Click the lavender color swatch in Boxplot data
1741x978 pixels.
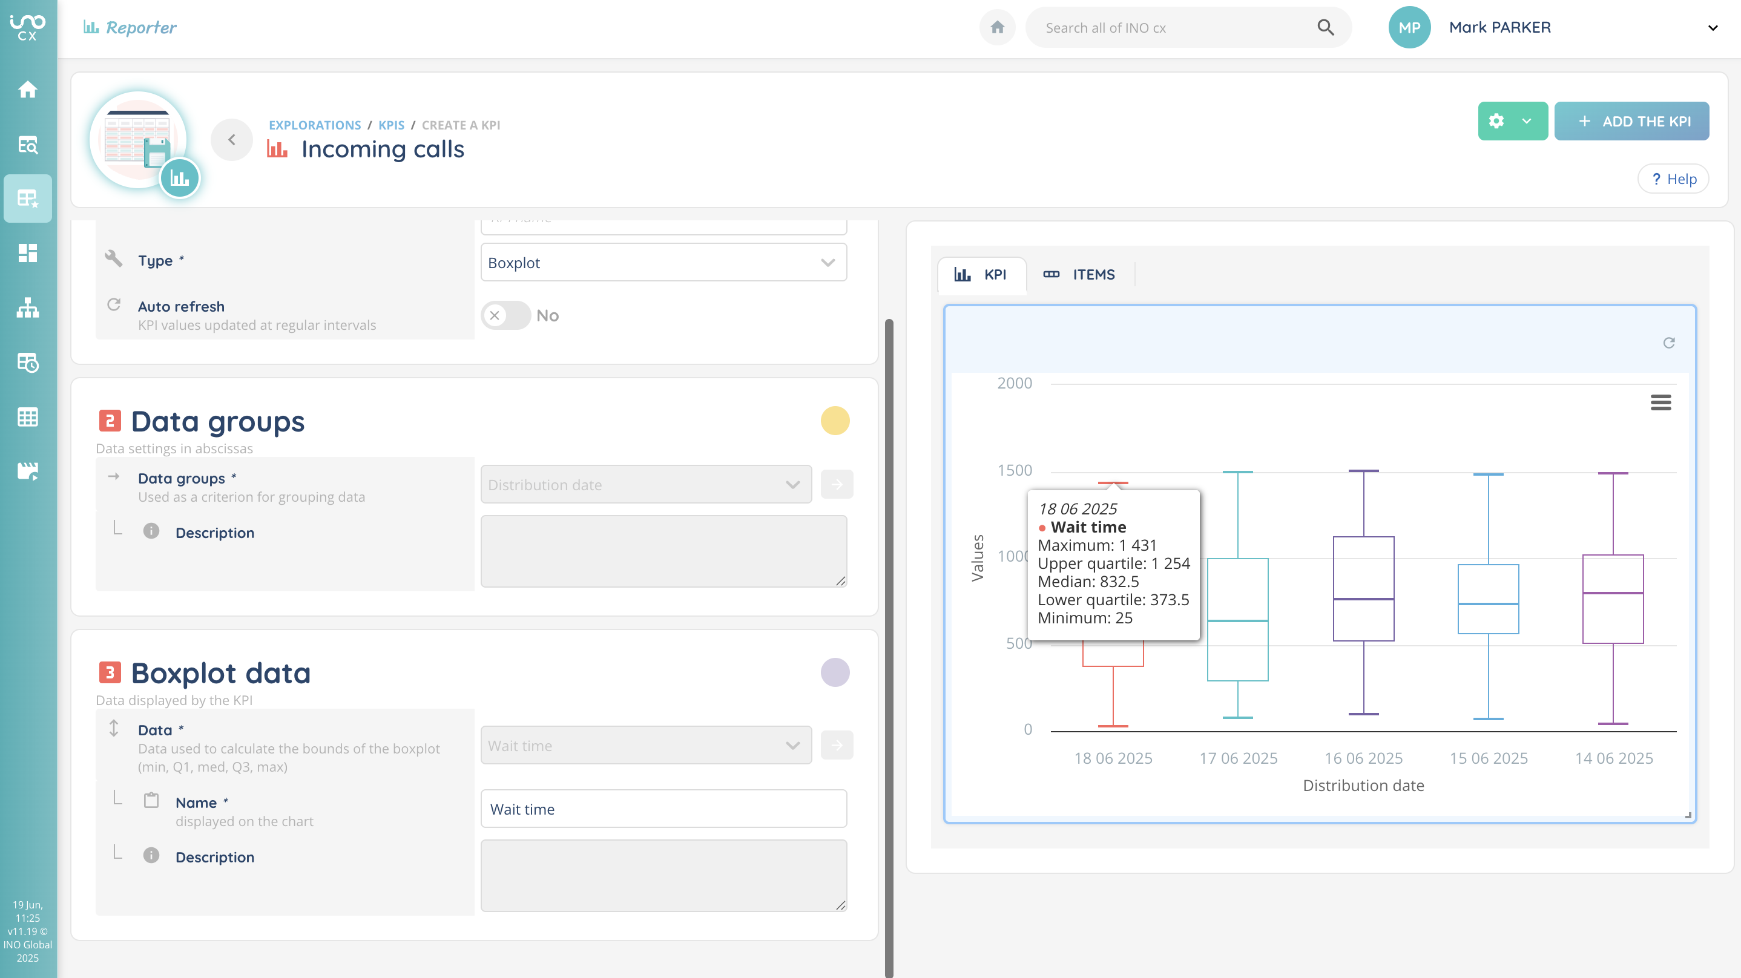pos(835,672)
